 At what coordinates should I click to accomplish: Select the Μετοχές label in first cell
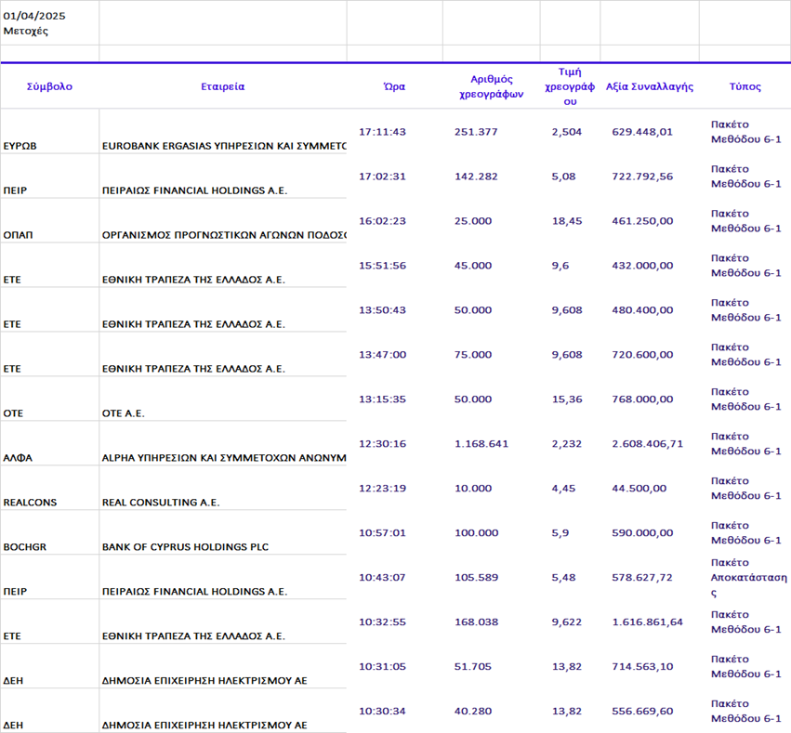click(26, 31)
